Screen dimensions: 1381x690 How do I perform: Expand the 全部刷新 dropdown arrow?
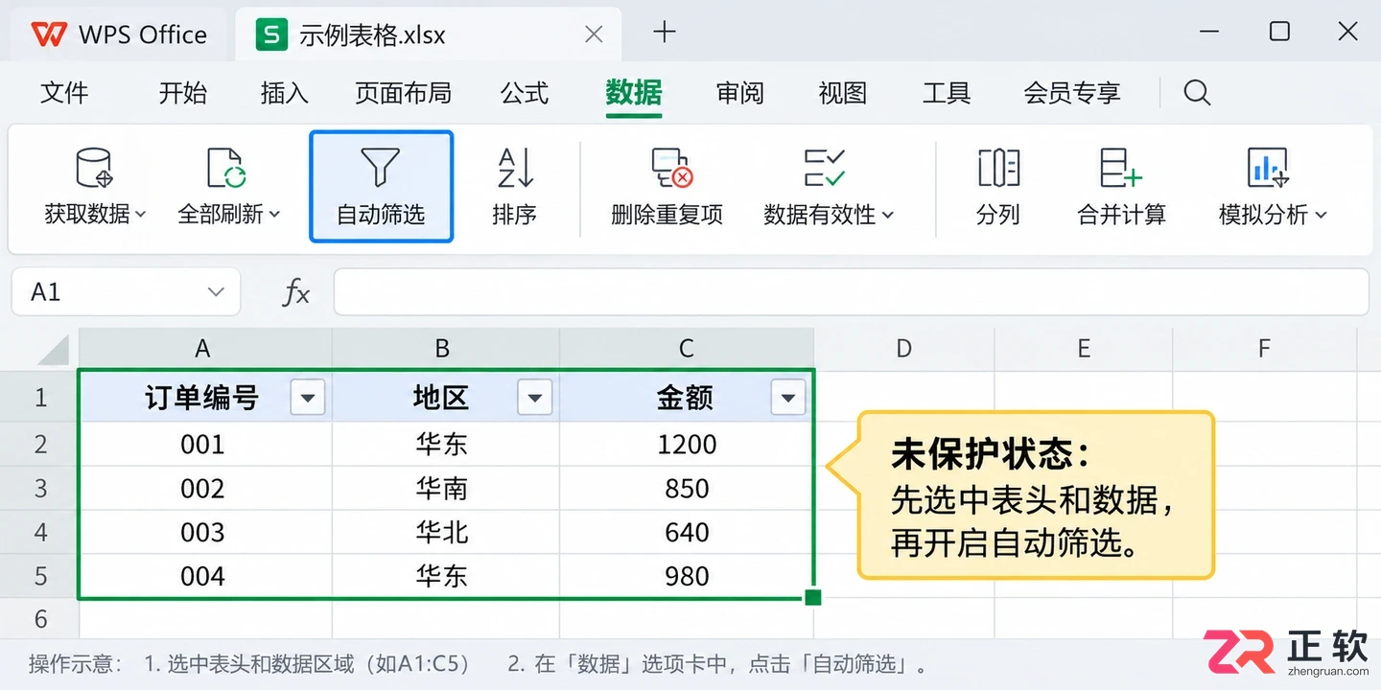[274, 215]
